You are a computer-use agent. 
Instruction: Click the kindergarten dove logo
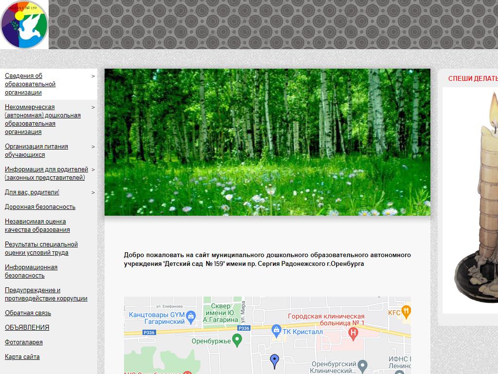[x=24, y=24]
